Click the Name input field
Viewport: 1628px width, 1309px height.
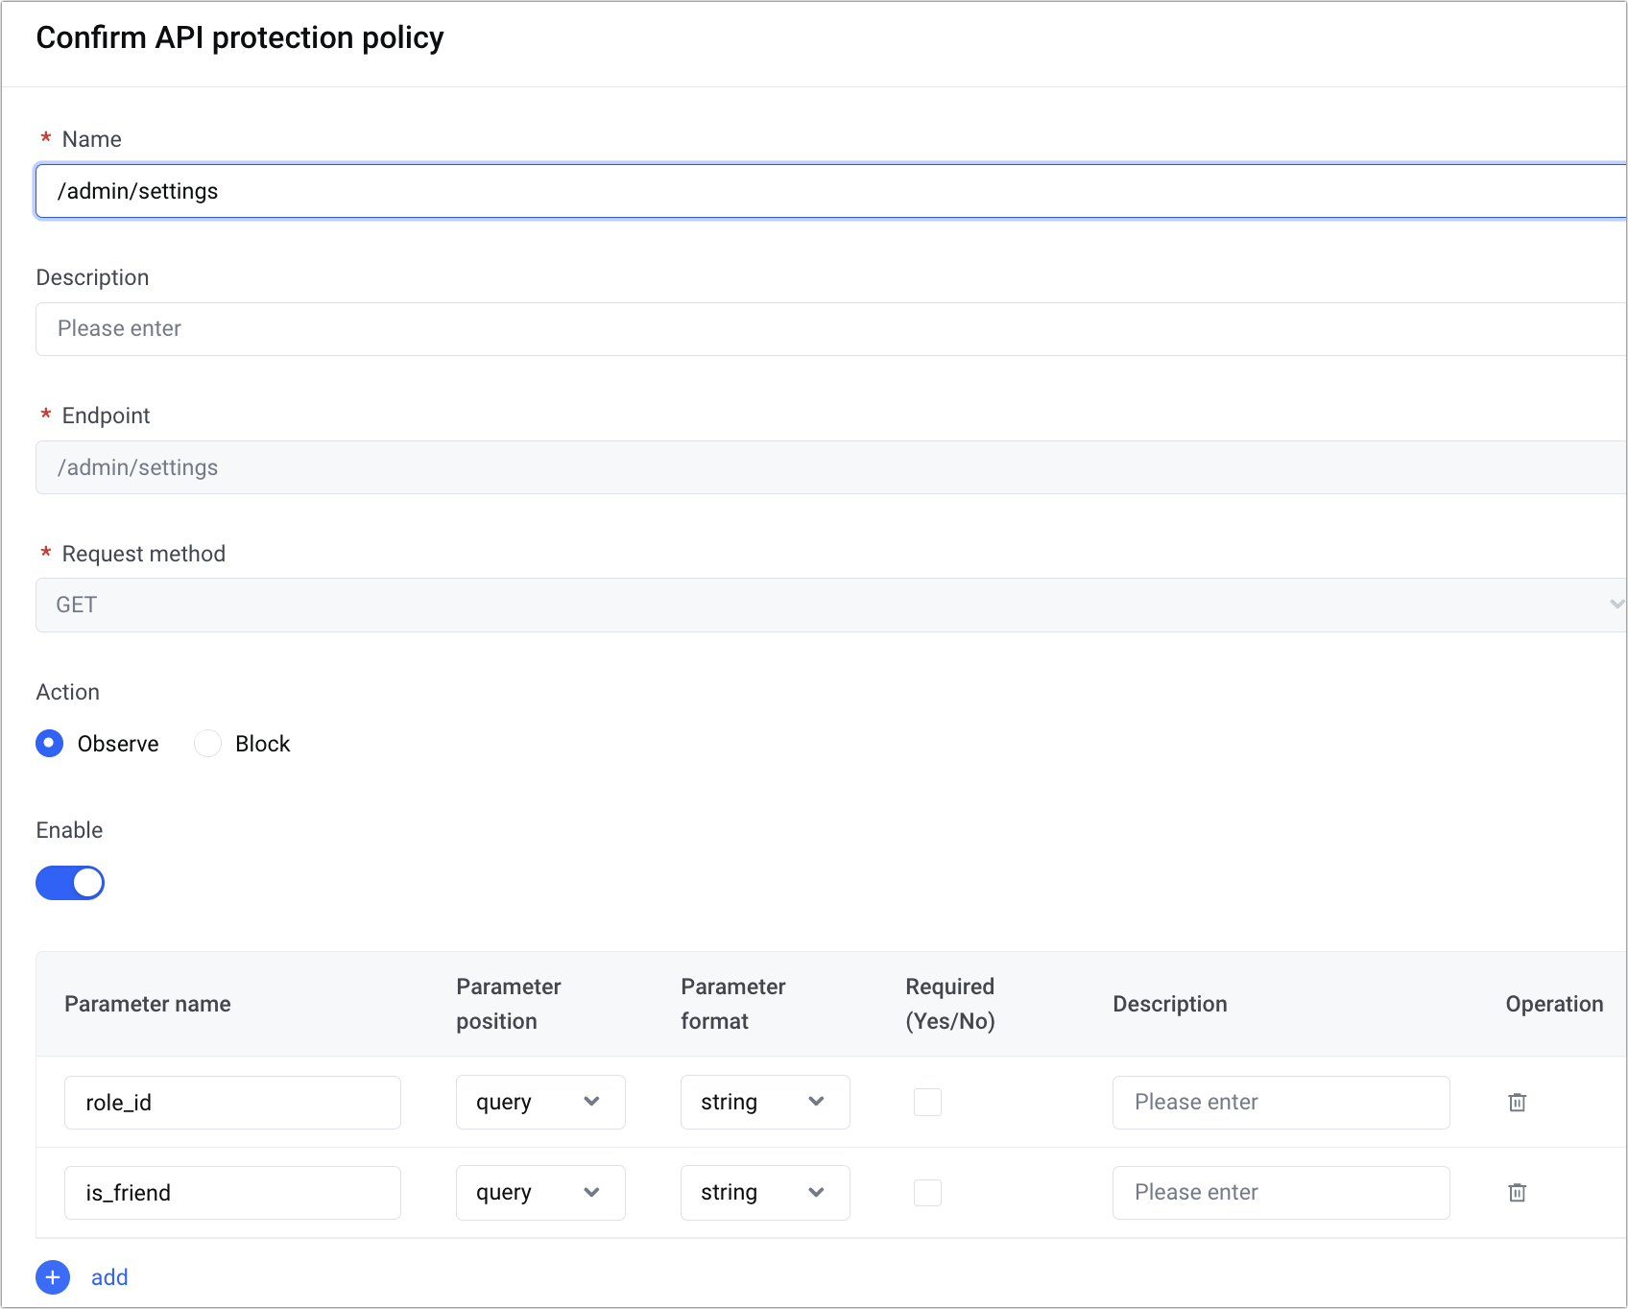coord(831,191)
